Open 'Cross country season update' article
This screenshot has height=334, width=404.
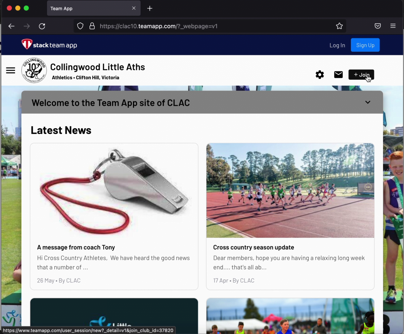coord(254,247)
